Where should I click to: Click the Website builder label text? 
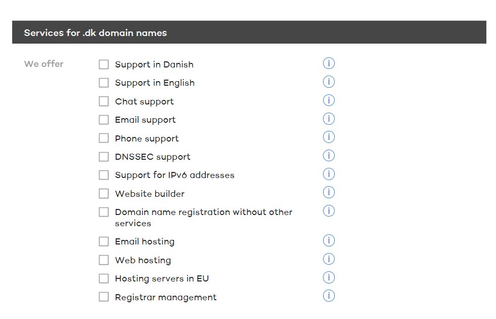click(x=150, y=194)
